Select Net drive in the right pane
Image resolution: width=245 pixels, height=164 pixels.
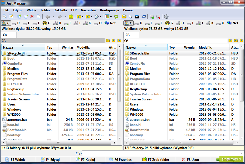(x=233, y=23)
